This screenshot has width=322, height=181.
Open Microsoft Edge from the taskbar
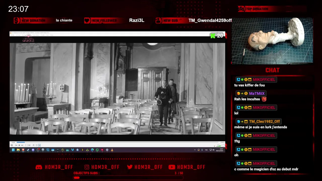pyautogui.click(x=92, y=150)
